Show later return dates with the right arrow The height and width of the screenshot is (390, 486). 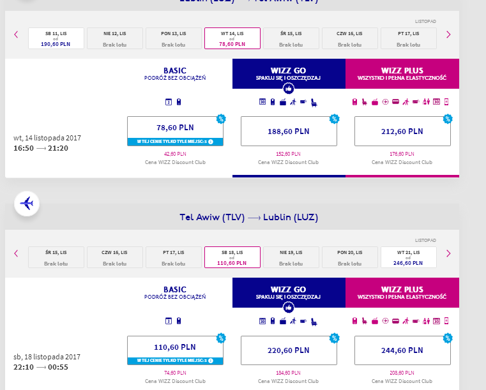click(x=448, y=253)
